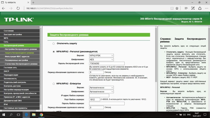
Task: Add page to favorites star icon
Action: [x=177, y=8]
